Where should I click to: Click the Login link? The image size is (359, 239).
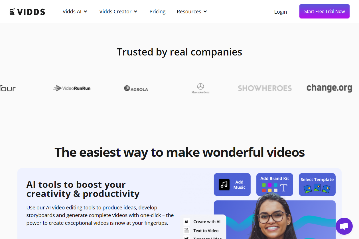281,12
